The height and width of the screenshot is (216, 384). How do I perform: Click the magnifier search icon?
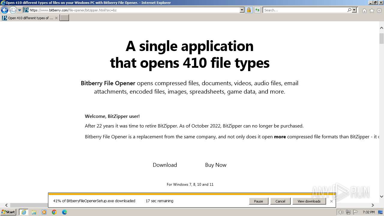click(349, 10)
